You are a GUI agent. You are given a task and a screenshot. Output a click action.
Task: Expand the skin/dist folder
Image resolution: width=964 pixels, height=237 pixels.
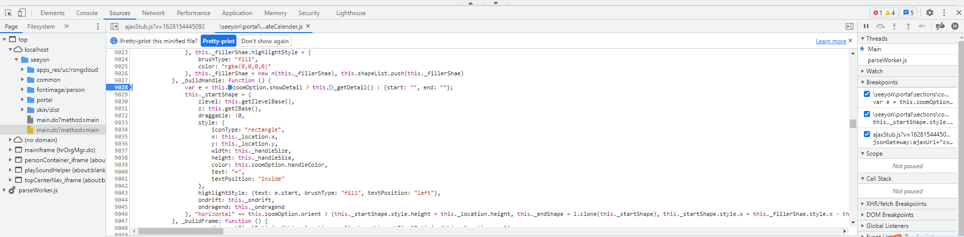coord(23,110)
